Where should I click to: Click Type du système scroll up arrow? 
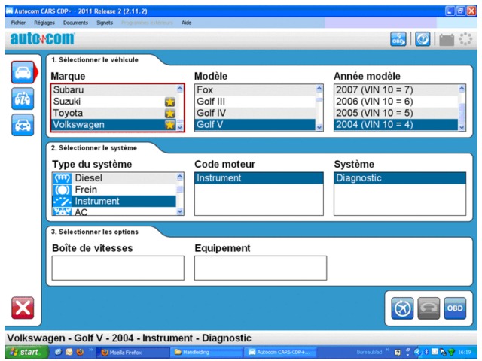180,177
